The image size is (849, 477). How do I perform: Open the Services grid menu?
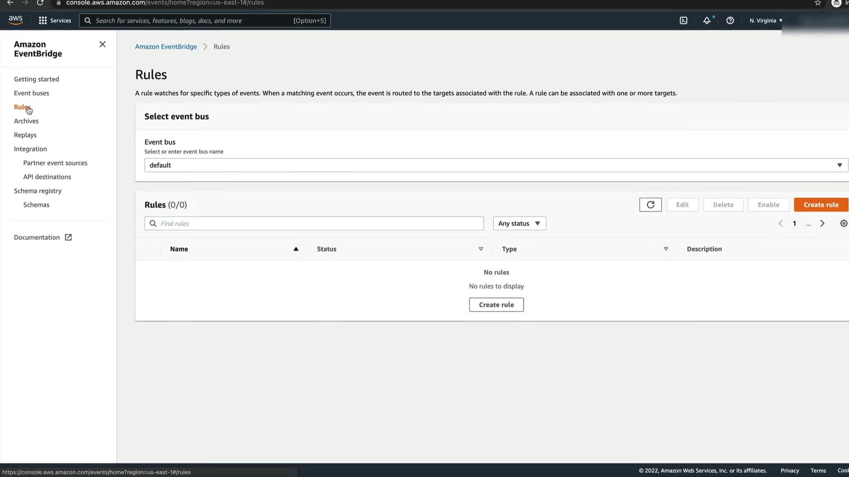pos(54,20)
